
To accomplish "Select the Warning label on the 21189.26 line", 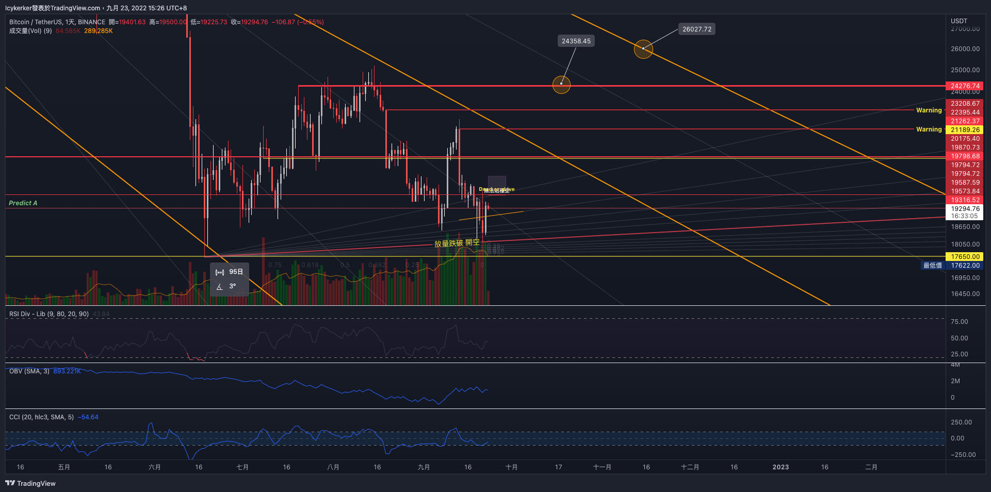I will coord(929,129).
